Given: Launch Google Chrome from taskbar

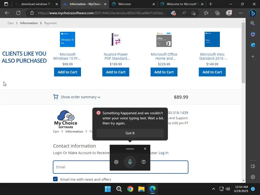Looking at the screenshot, I should point(130,189).
